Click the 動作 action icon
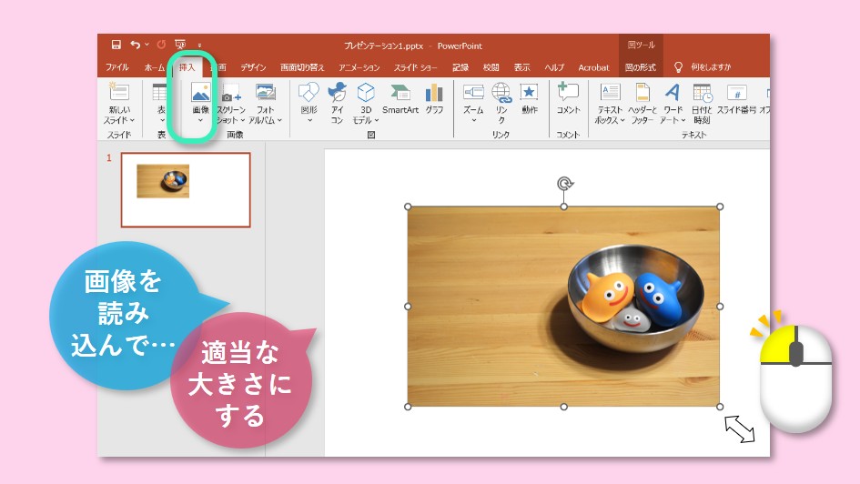 [530, 93]
